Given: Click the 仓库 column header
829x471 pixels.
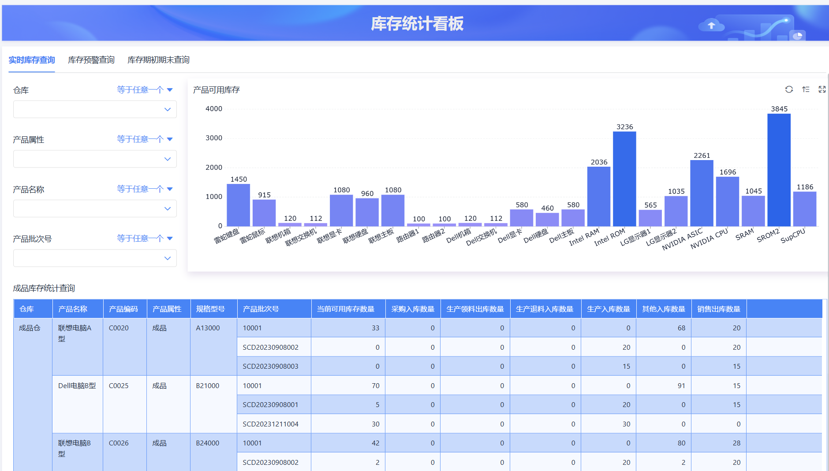Looking at the screenshot, I should (33, 309).
